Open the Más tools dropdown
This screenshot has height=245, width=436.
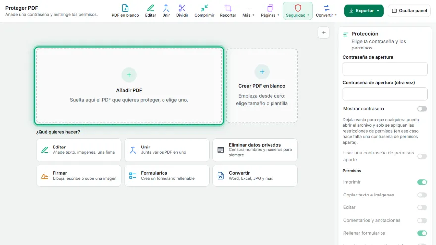[x=248, y=11]
